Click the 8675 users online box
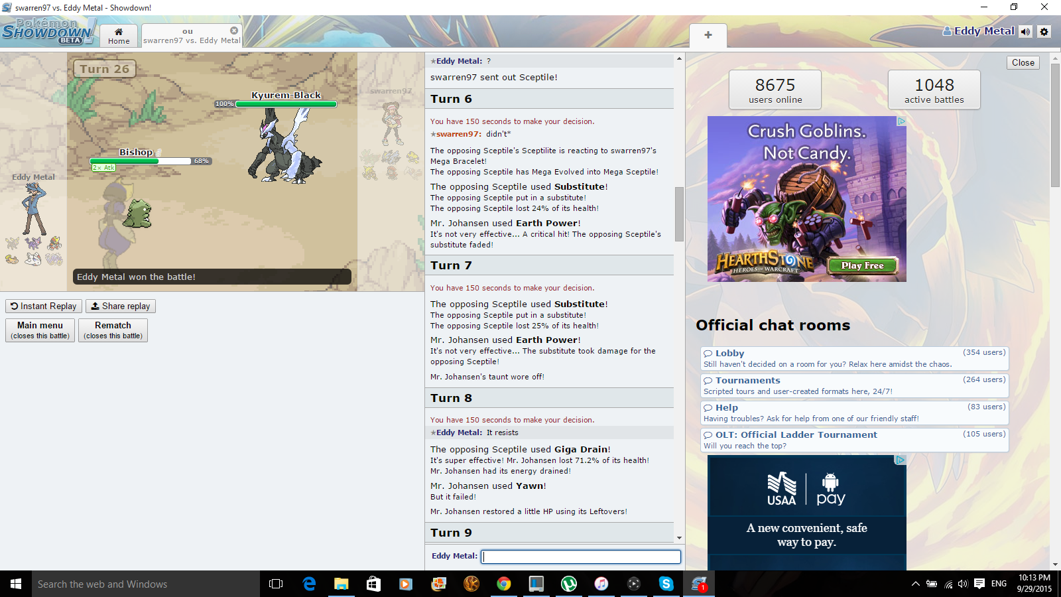The image size is (1061, 597). 775,90
